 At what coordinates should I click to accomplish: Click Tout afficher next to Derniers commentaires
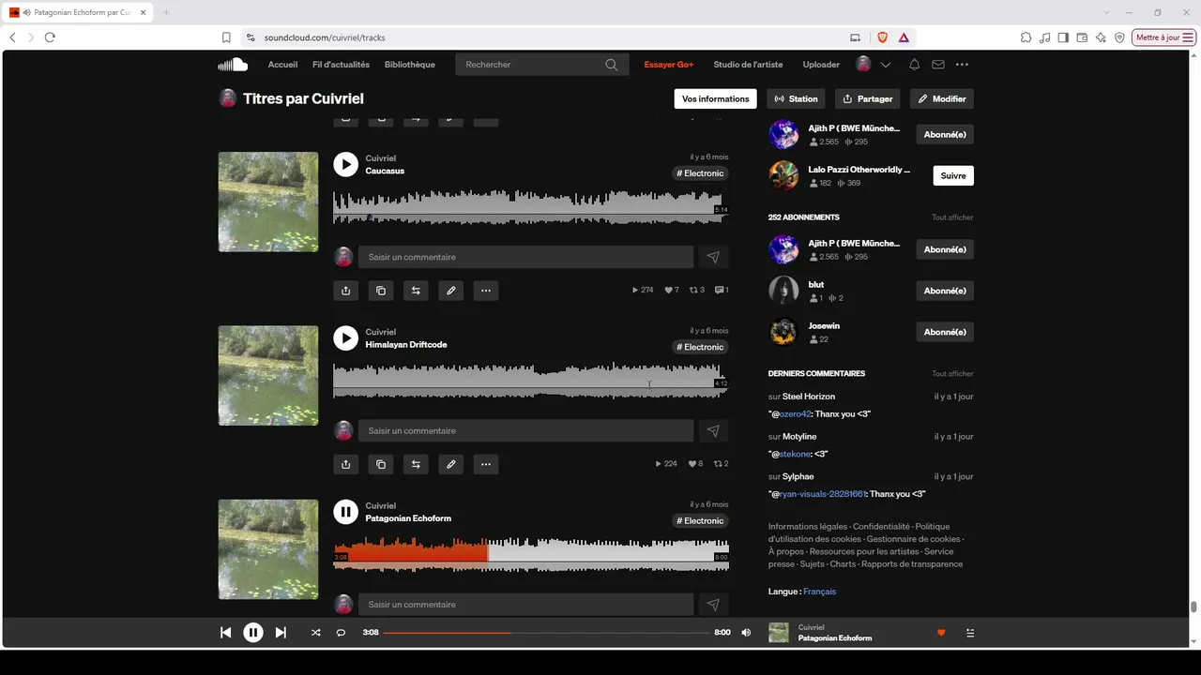point(952,374)
